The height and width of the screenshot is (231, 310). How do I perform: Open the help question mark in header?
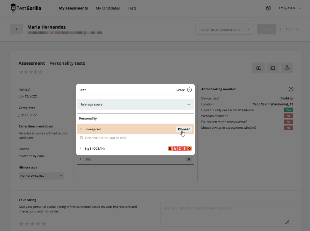point(268,8)
